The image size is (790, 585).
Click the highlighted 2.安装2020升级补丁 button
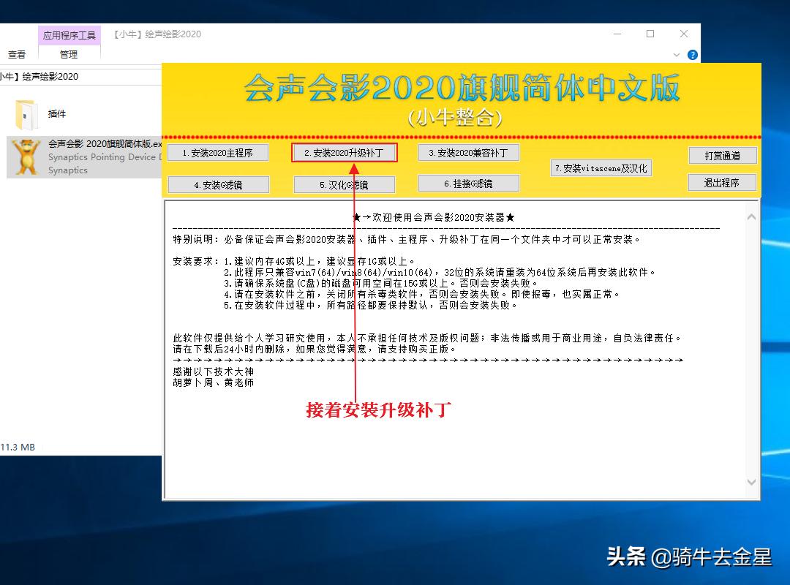point(344,153)
